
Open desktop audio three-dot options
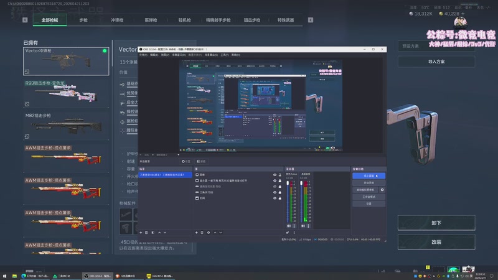pyautogui.click(x=308, y=226)
